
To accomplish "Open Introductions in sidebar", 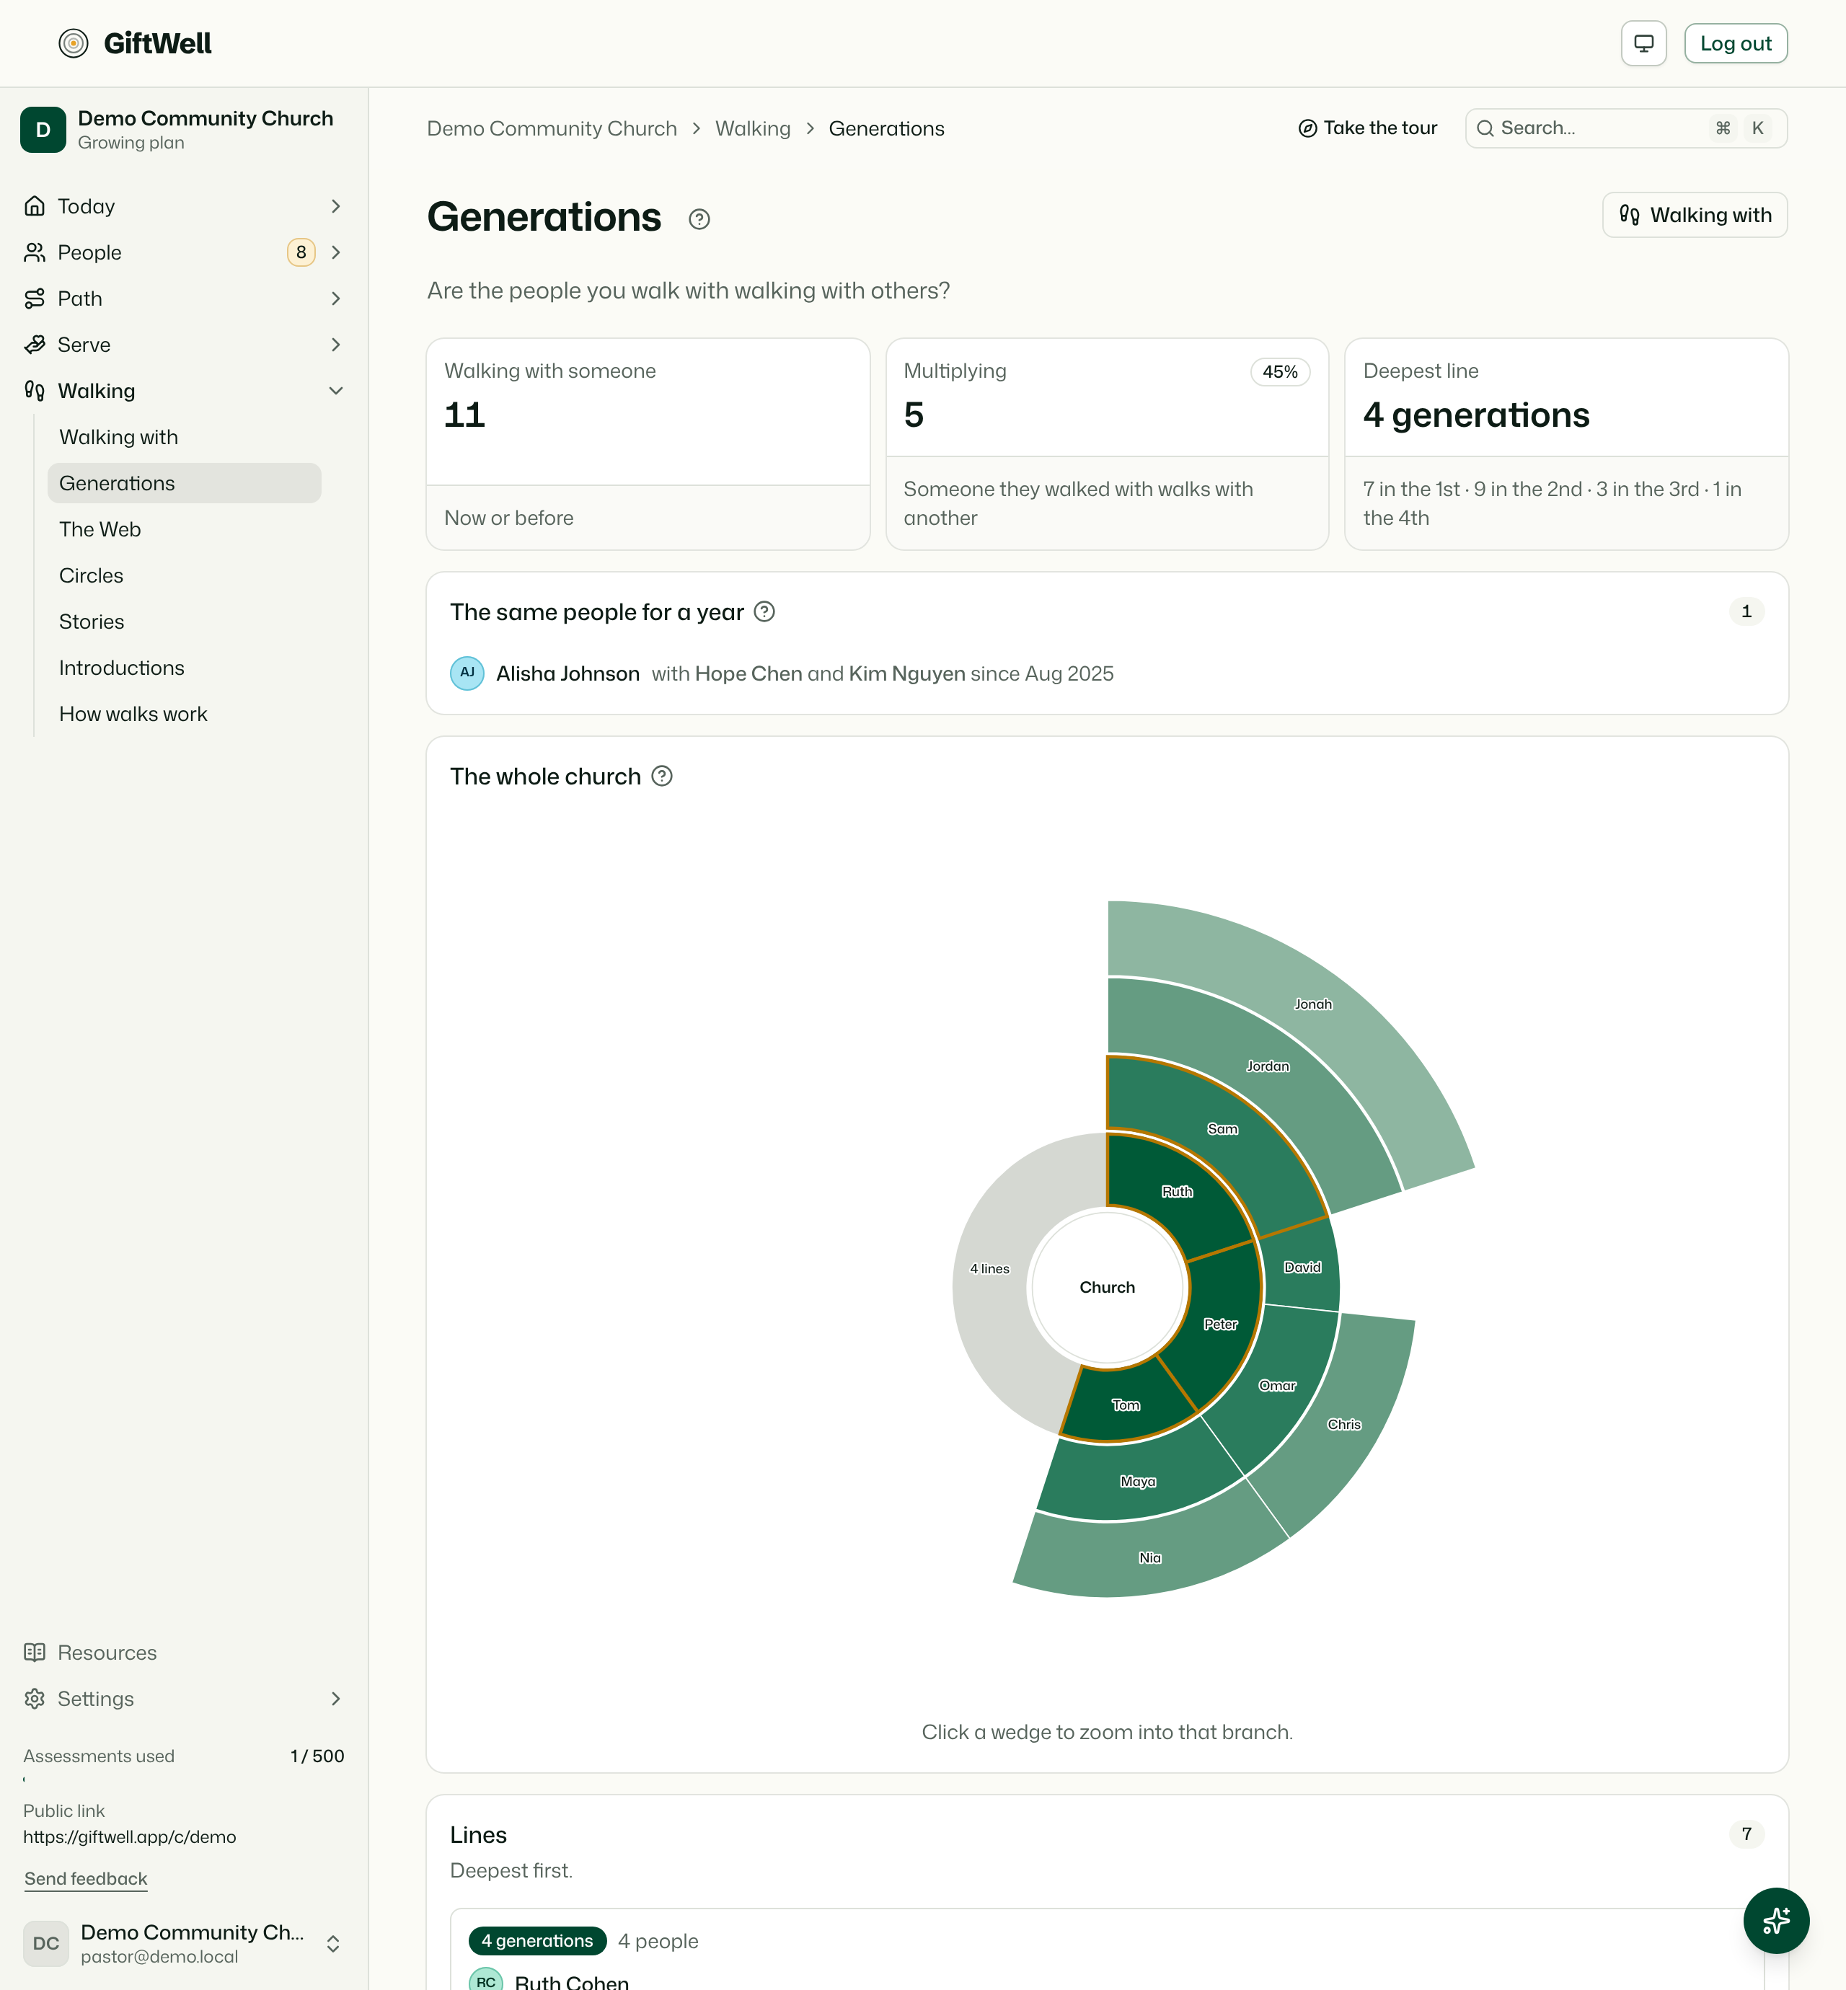I will 185,668.
